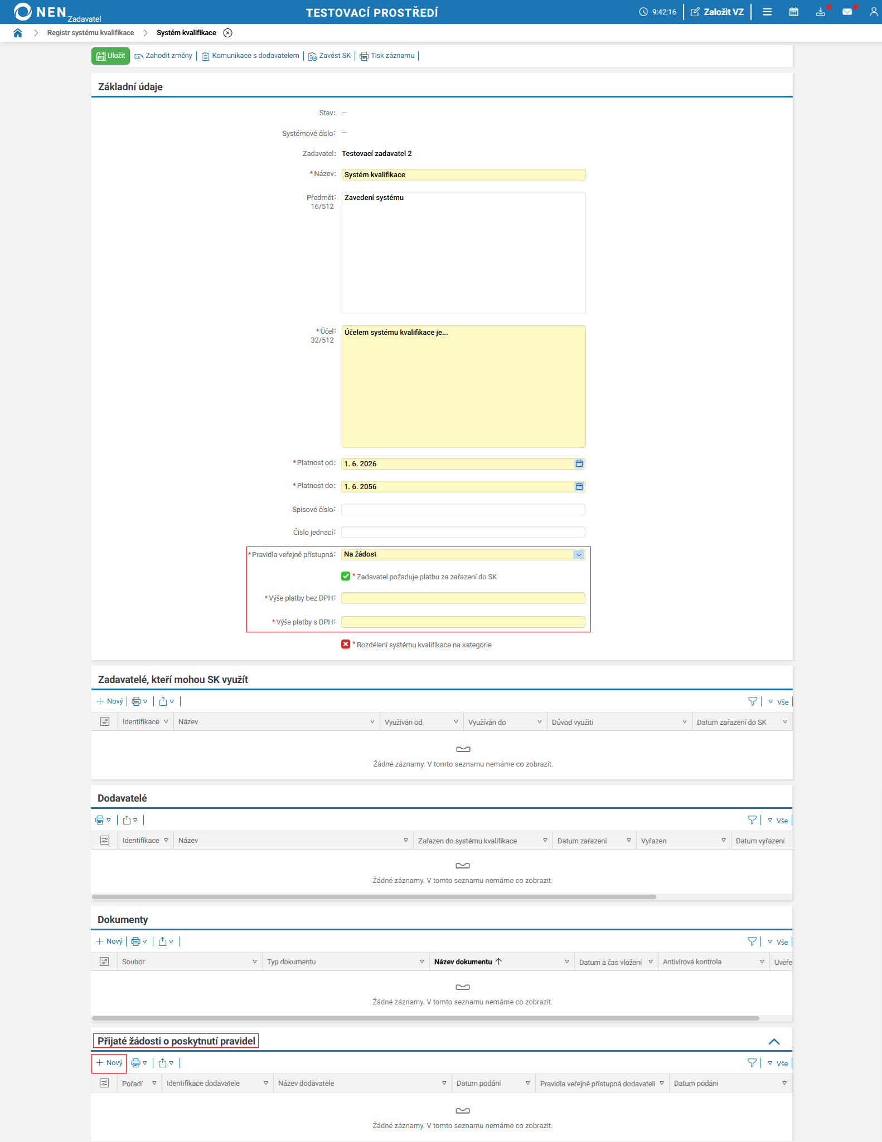Expand the Vše filter in Dodavatelé
The width and height of the screenshot is (882, 1142).
click(x=778, y=821)
